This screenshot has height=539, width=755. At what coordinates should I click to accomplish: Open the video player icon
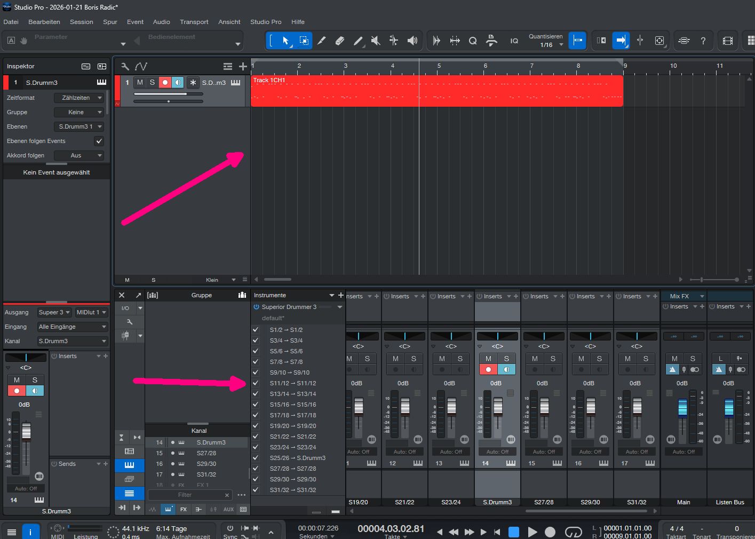[x=727, y=41]
